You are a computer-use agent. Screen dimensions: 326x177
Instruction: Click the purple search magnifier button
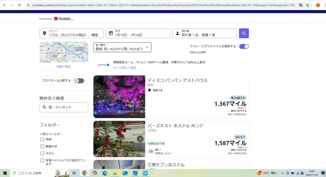pyautogui.click(x=244, y=33)
